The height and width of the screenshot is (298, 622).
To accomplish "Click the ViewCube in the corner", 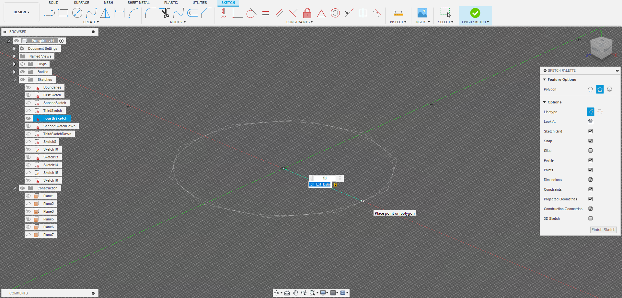I will [x=602, y=48].
